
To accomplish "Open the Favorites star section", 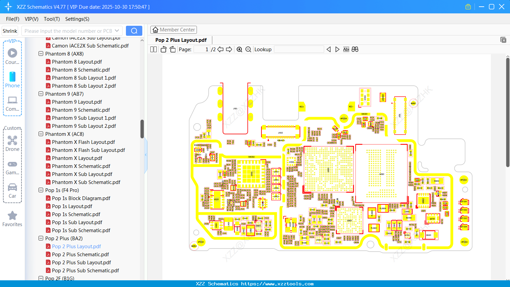I will tap(12, 219).
